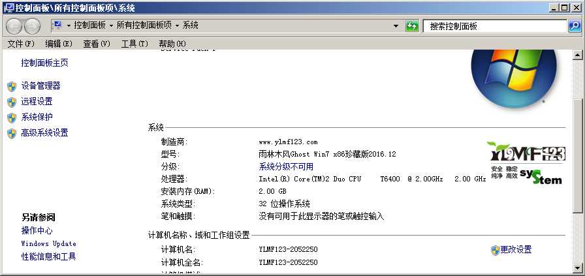The width and height of the screenshot is (585, 276).
Task: Click the 另请参阅 heading
Action: tap(39, 217)
